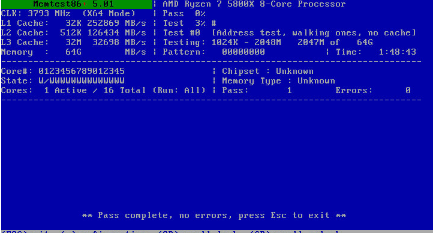436x233 pixels.
Task: Click the Memtest86+ 5.01 title banner
Action: (x=77, y=4)
